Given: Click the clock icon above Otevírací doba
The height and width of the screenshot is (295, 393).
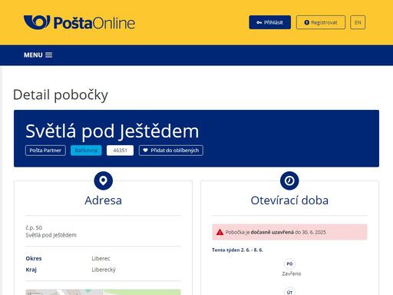Looking at the screenshot, I should (x=289, y=181).
